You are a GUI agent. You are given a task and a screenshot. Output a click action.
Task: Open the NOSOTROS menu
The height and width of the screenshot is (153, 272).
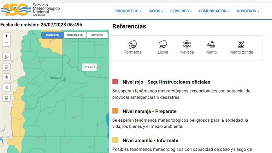(x=248, y=11)
